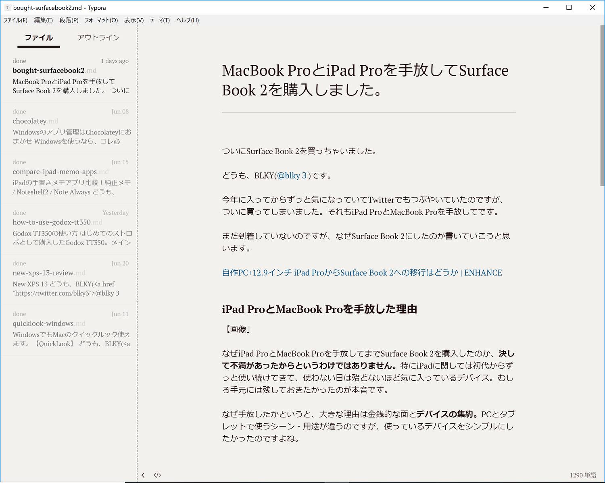Open the 編集(E) menu
Viewport: 605px width, 483px height.
[x=44, y=20]
